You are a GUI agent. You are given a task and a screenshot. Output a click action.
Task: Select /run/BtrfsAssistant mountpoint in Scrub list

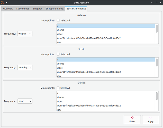pyautogui.click(x=106, y=72)
